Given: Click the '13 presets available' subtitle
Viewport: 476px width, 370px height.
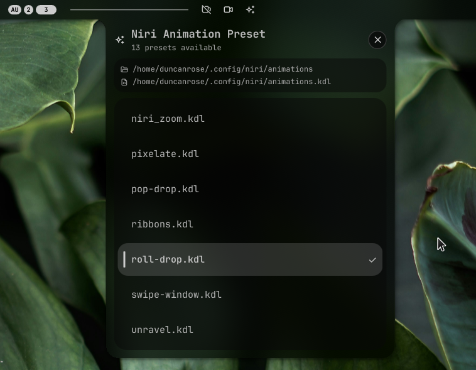Looking at the screenshot, I should pyautogui.click(x=176, y=48).
